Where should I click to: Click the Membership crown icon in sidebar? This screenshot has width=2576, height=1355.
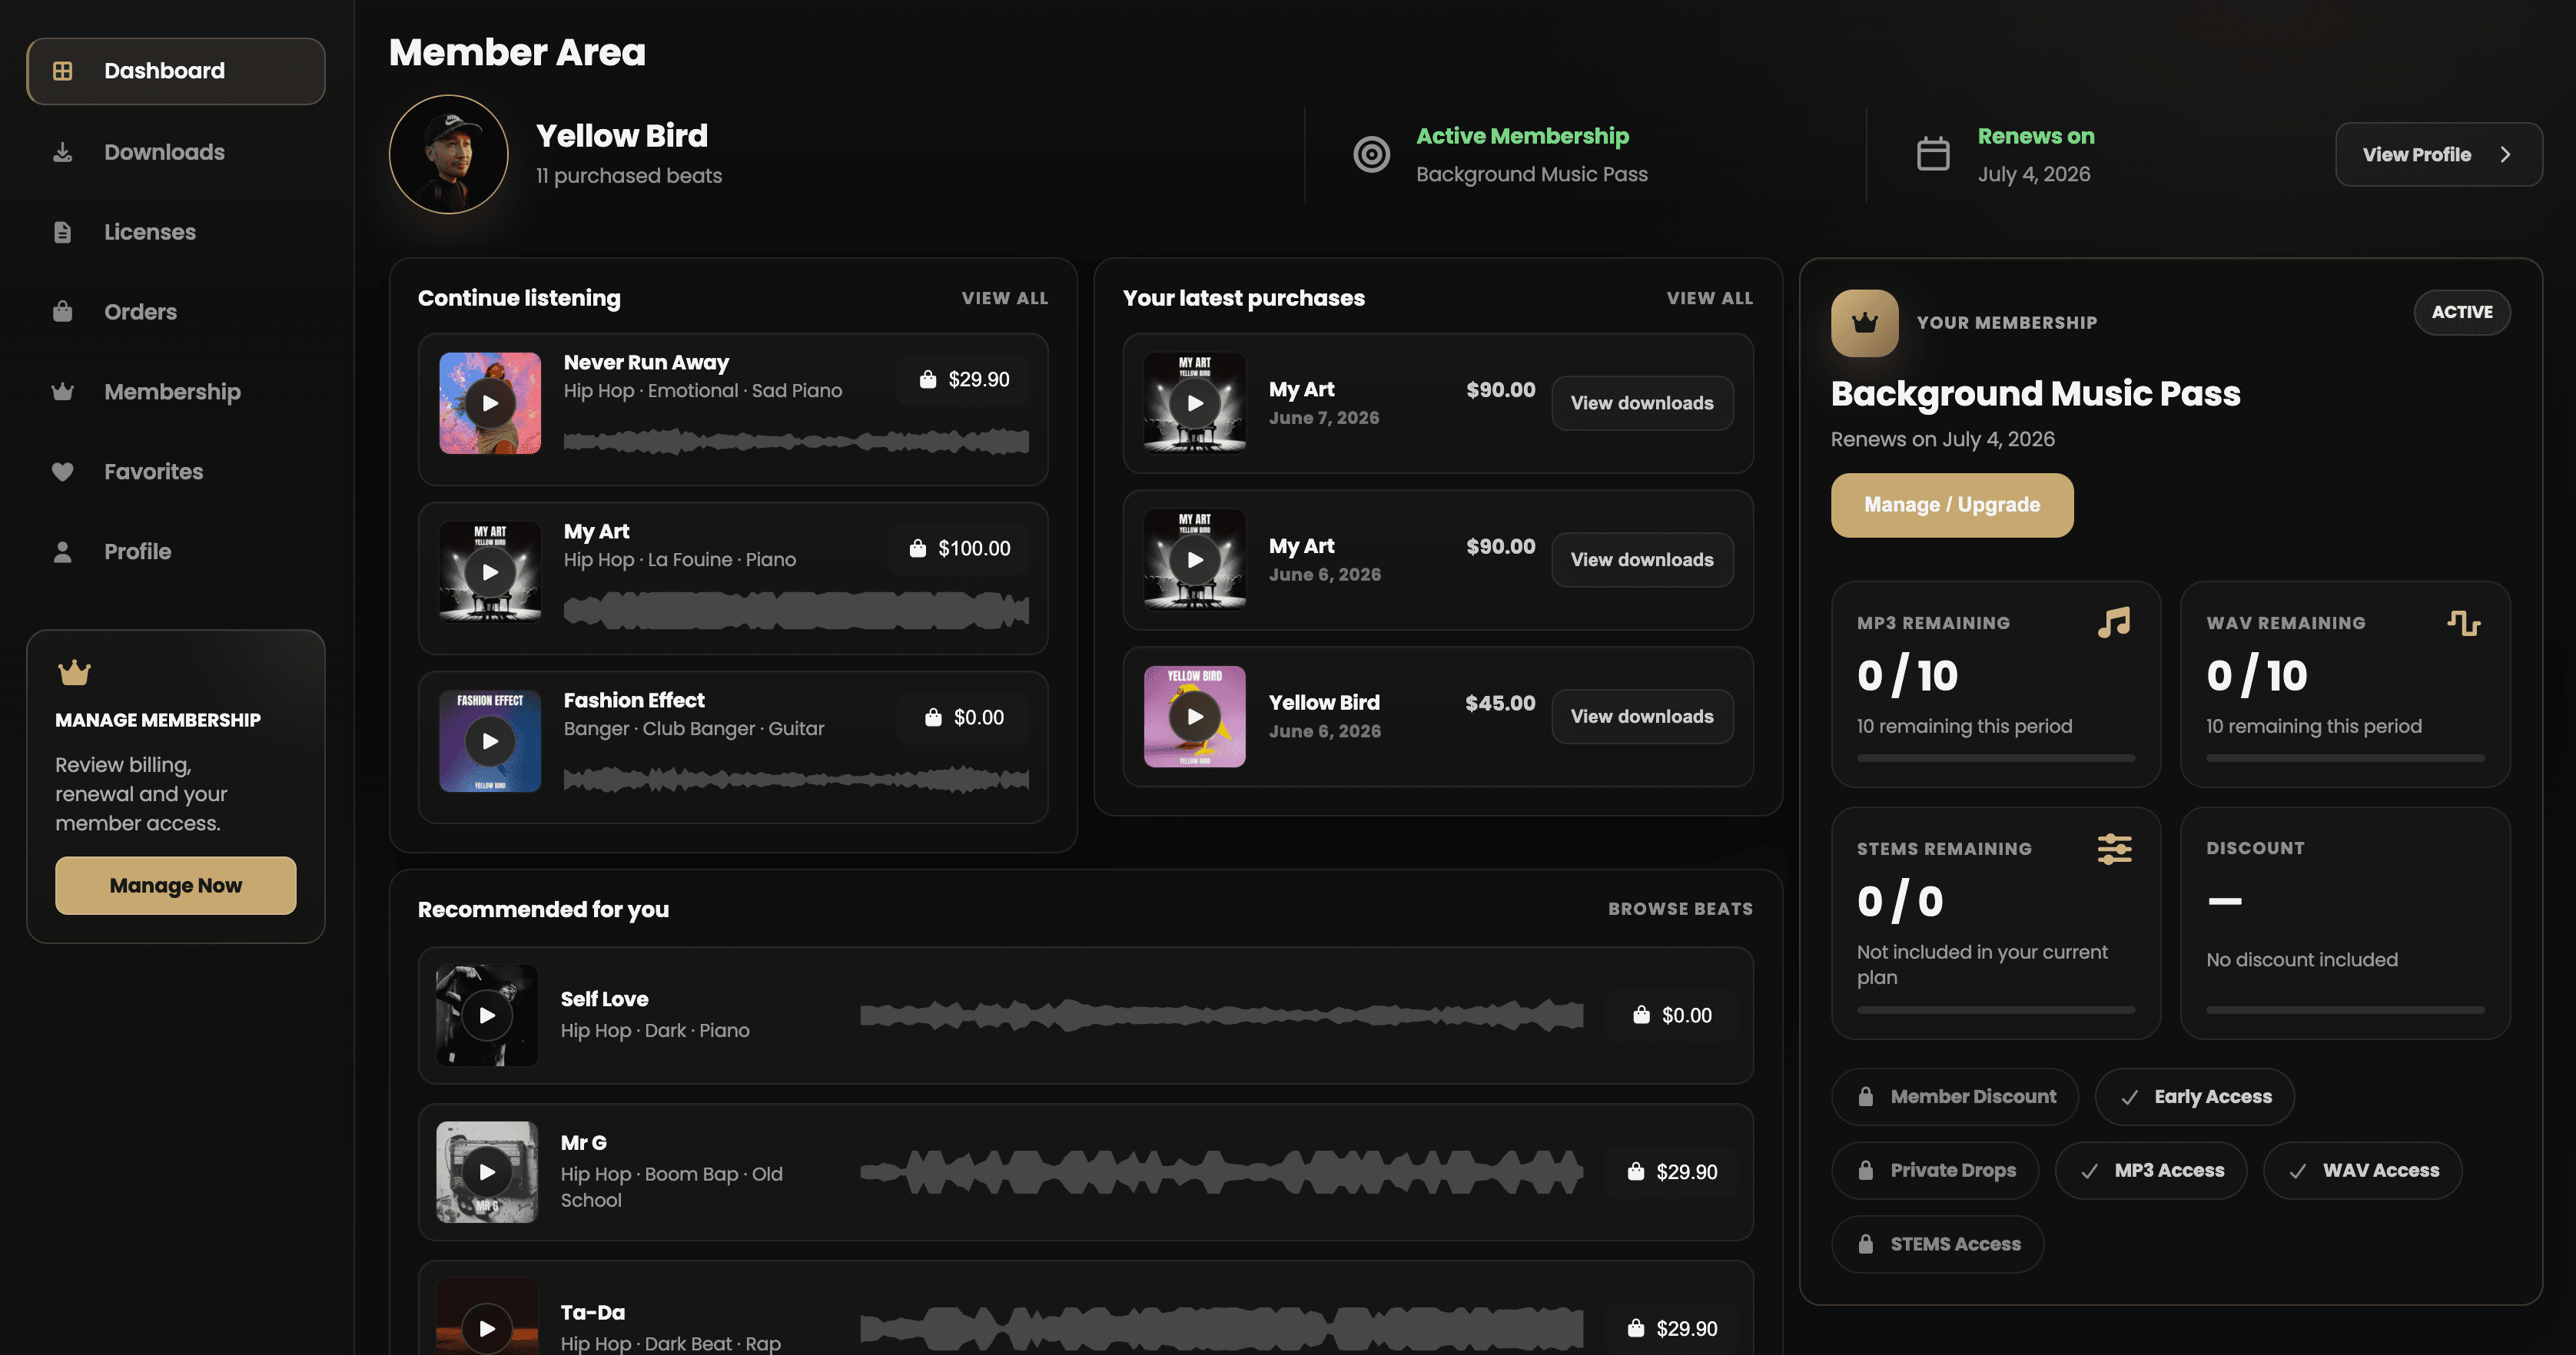point(62,392)
